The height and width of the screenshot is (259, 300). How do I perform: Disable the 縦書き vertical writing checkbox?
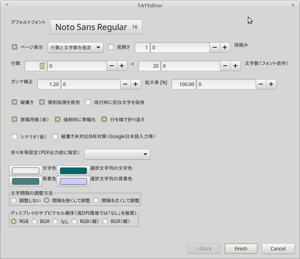tap(14, 103)
